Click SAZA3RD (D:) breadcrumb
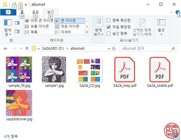The height and width of the screenshot is (140, 181). [53, 49]
